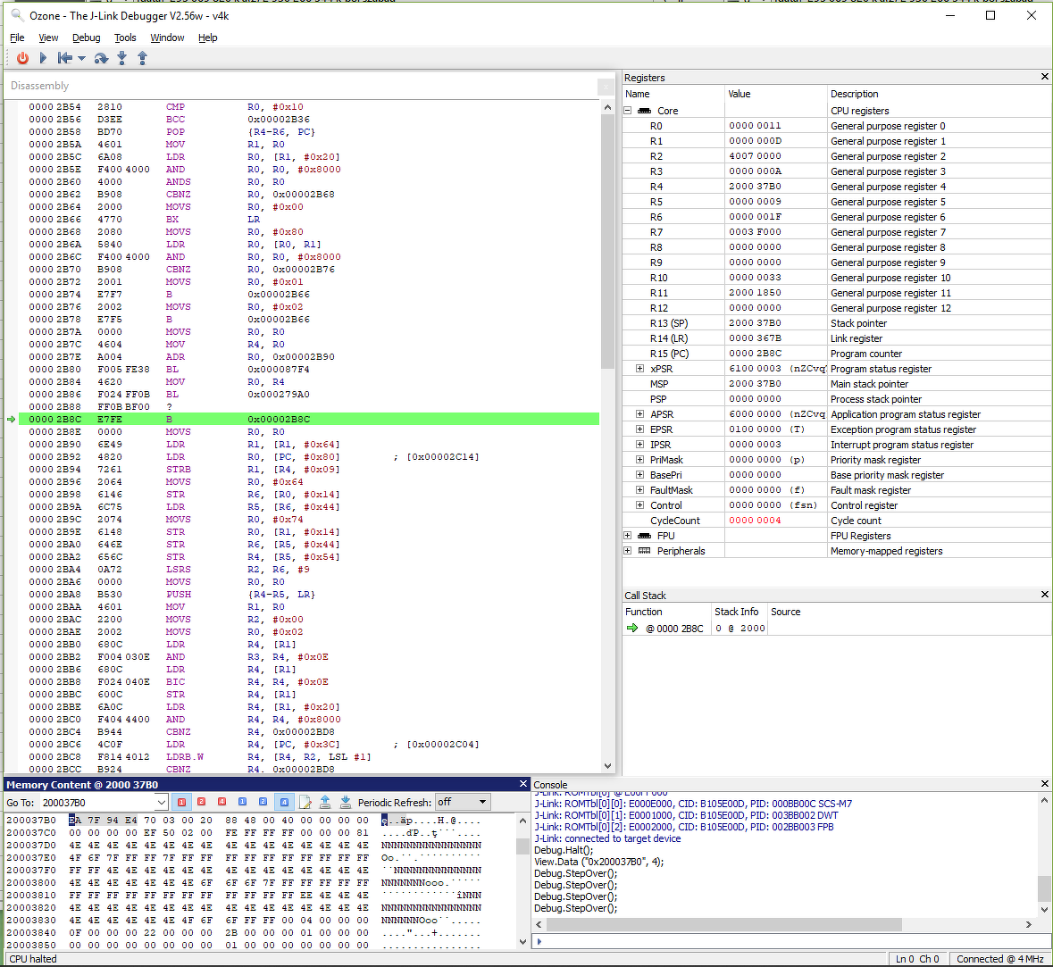Click the Disassembly scroll-down arrow

(x=607, y=765)
